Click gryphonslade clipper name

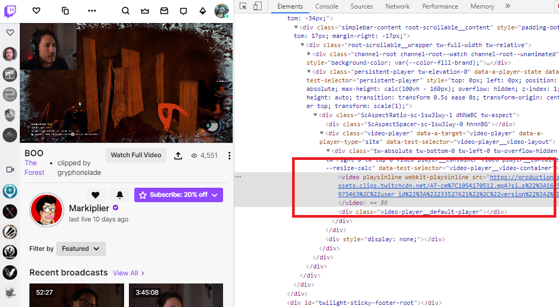(79, 173)
